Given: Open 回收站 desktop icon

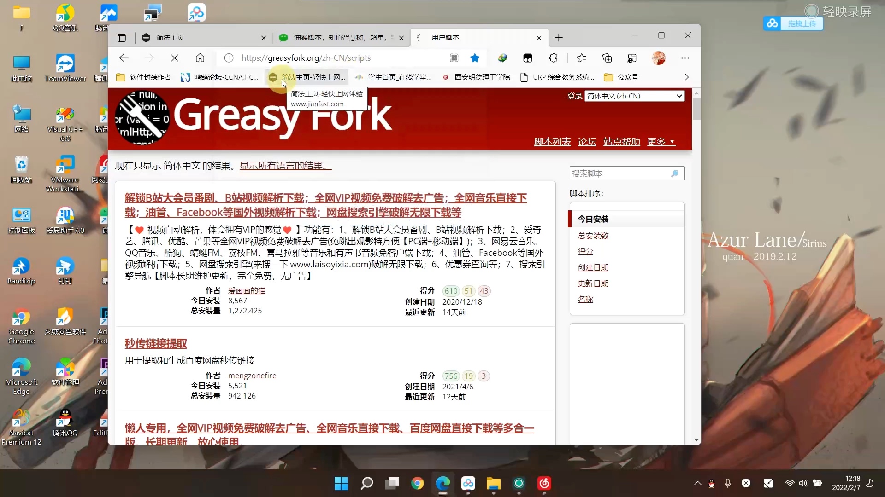Looking at the screenshot, I should point(22,170).
